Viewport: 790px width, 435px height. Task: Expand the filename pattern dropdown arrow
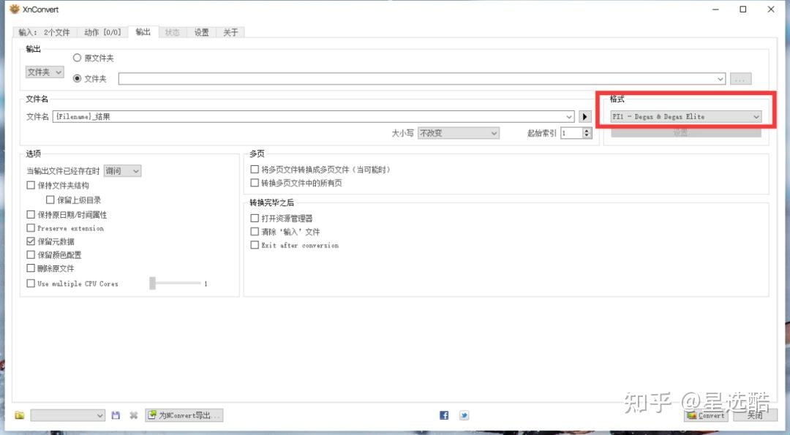(x=569, y=117)
